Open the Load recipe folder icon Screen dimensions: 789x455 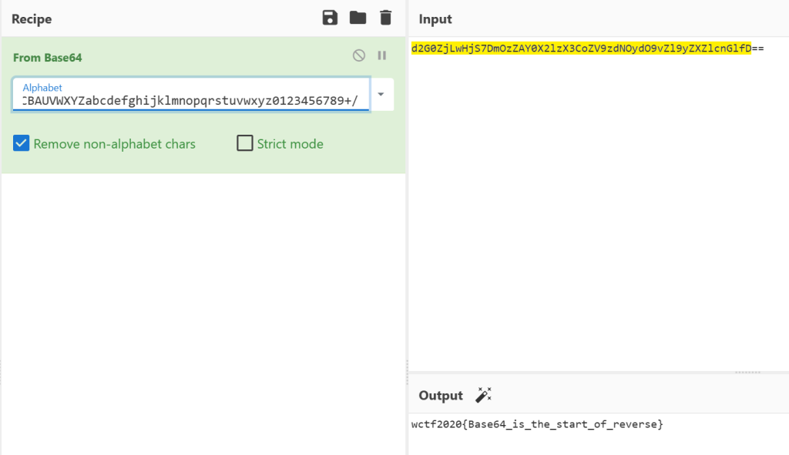pyautogui.click(x=358, y=18)
